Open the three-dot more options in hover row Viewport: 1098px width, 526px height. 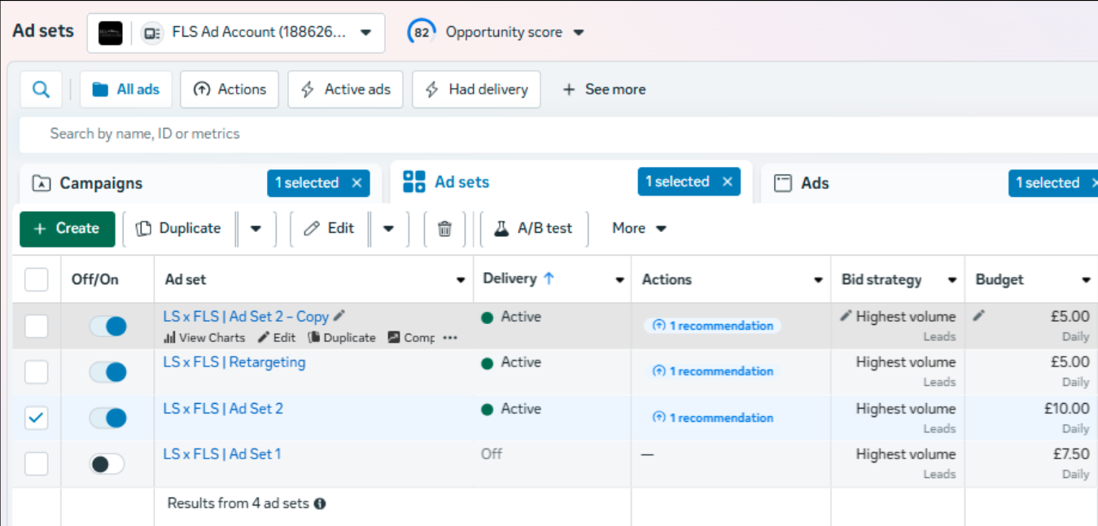point(450,337)
